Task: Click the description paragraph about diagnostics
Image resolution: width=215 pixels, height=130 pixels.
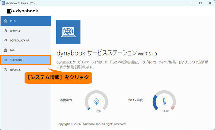Action: [x=132, y=64]
